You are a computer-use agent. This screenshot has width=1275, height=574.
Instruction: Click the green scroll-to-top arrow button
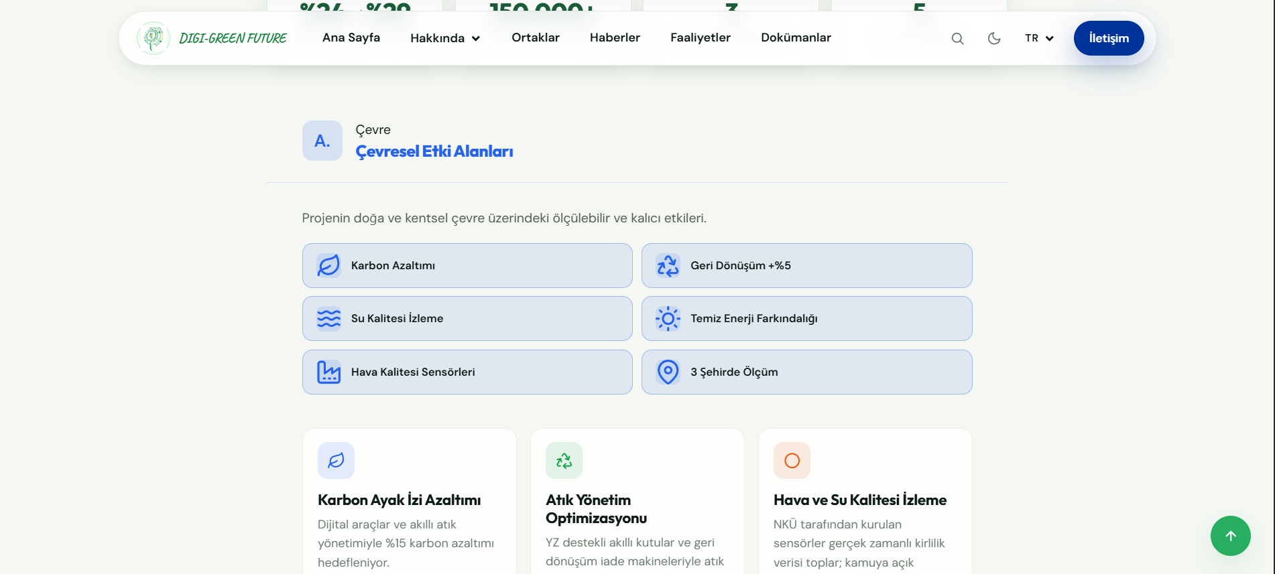pyautogui.click(x=1231, y=536)
